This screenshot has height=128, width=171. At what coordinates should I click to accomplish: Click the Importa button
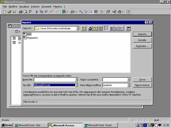[x=142, y=34]
